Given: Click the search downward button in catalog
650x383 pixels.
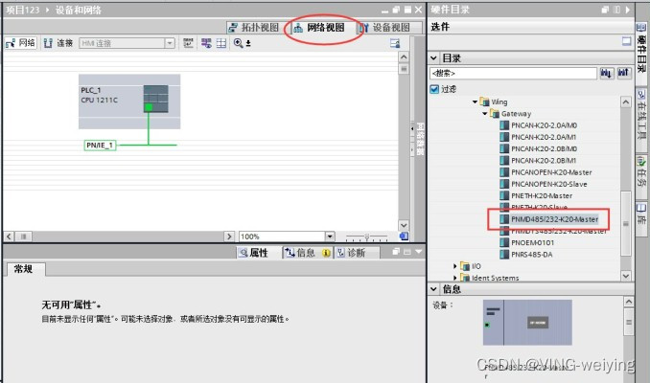Looking at the screenshot, I should (607, 74).
